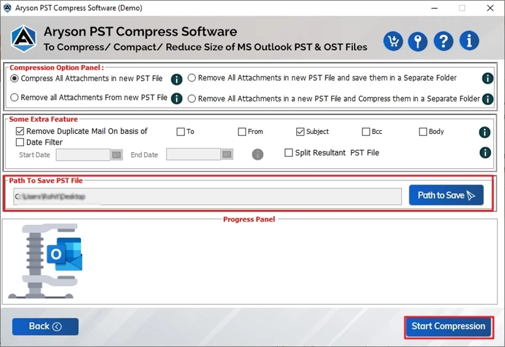505x347 pixels.
Task: Enable the To checkbox
Action: click(x=180, y=132)
